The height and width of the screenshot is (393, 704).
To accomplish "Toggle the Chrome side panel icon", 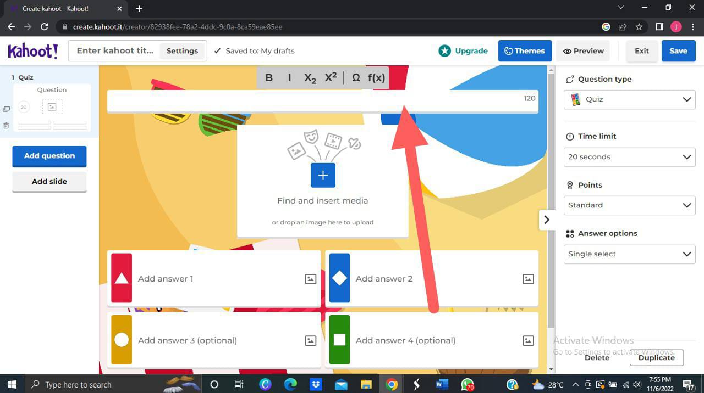I will (659, 26).
